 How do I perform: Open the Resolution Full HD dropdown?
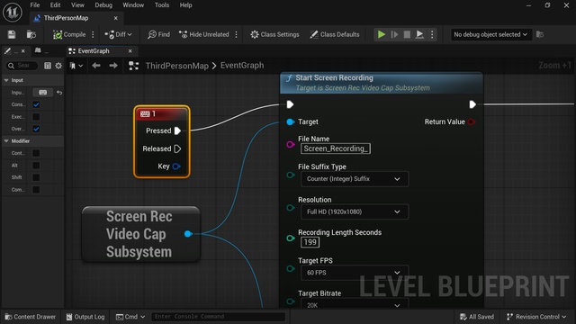[x=355, y=211]
